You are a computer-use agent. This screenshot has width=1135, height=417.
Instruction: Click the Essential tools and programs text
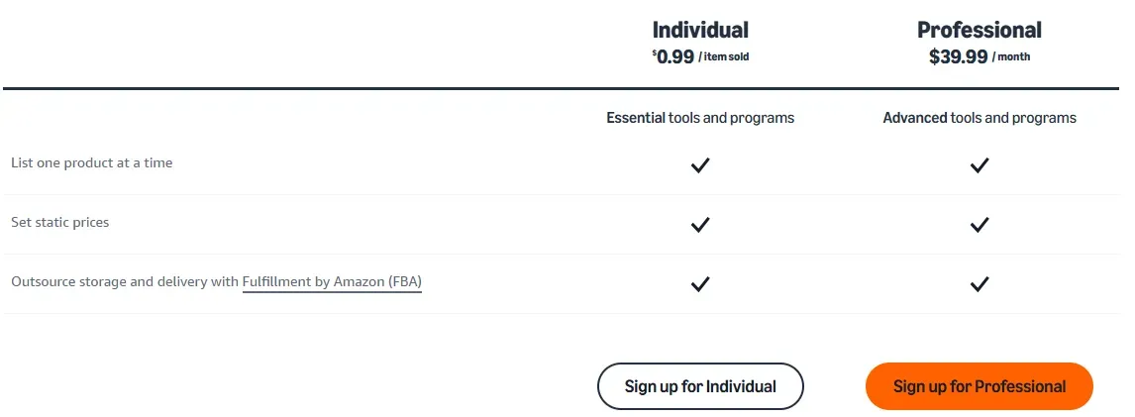[x=700, y=118]
